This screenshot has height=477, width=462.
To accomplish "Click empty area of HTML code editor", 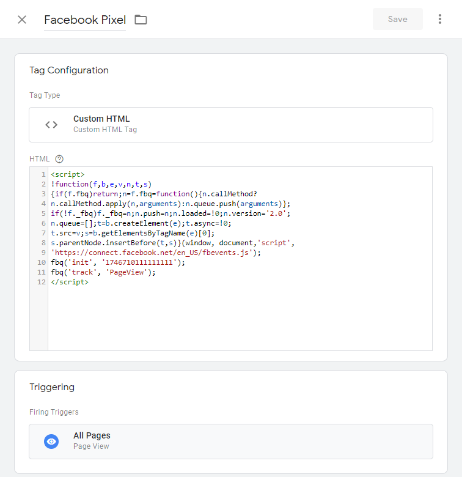I will (240, 318).
